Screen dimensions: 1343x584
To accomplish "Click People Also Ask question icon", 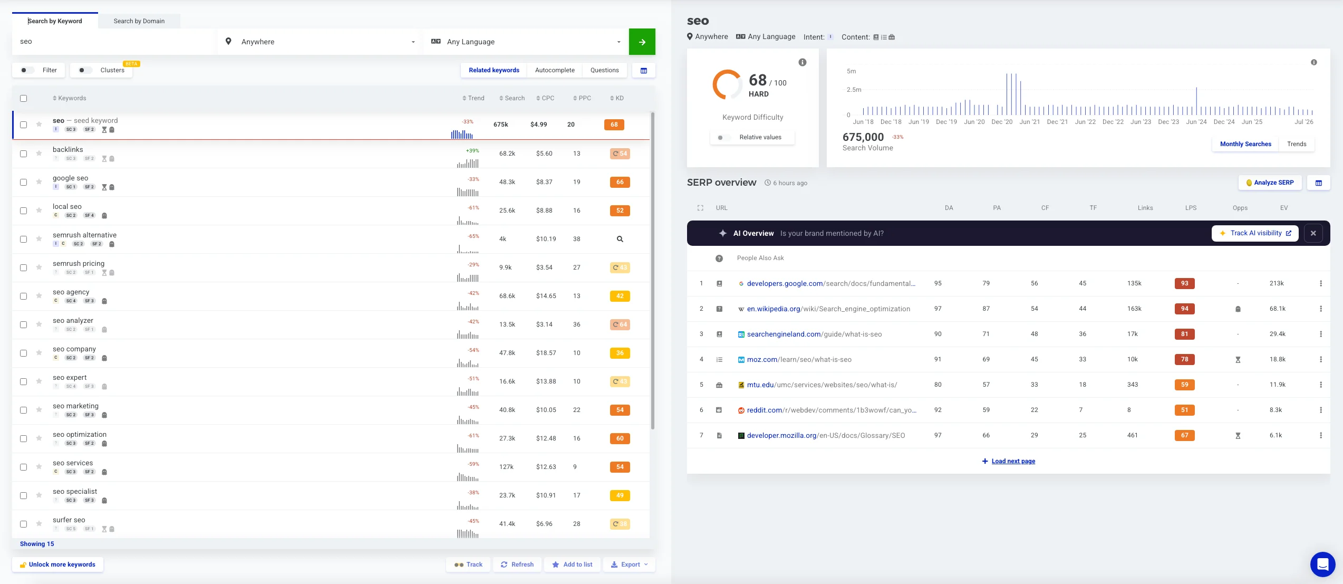I will coord(719,259).
